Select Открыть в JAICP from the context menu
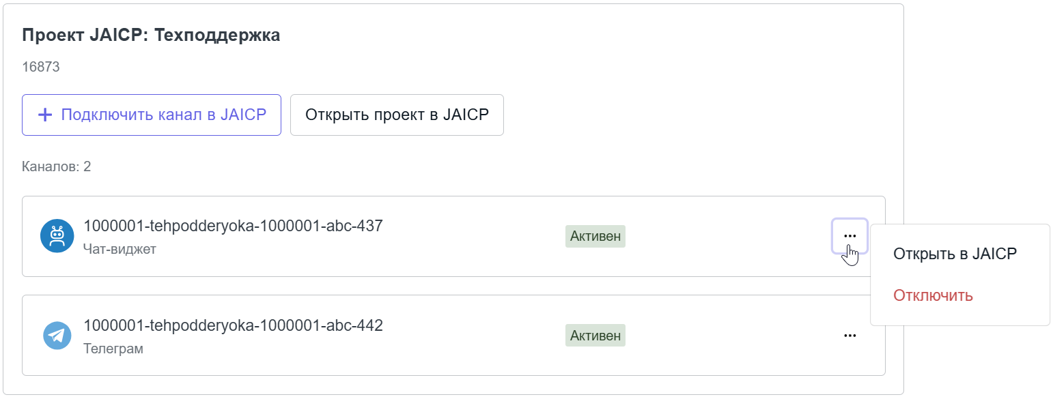This screenshot has width=1053, height=397. pos(955,253)
